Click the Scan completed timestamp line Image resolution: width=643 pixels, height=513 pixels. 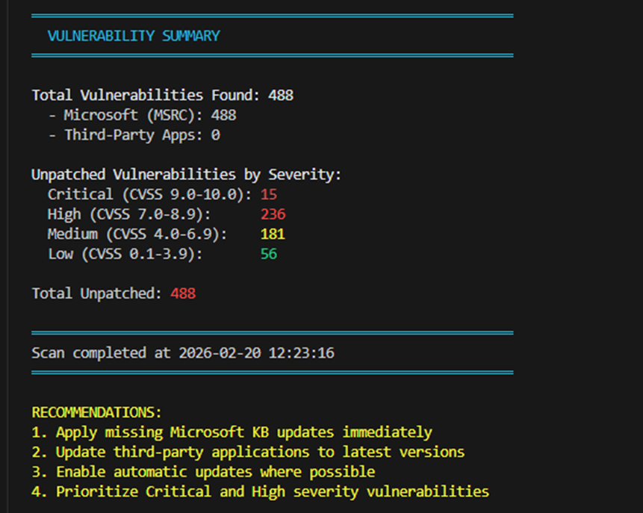(182, 352)
